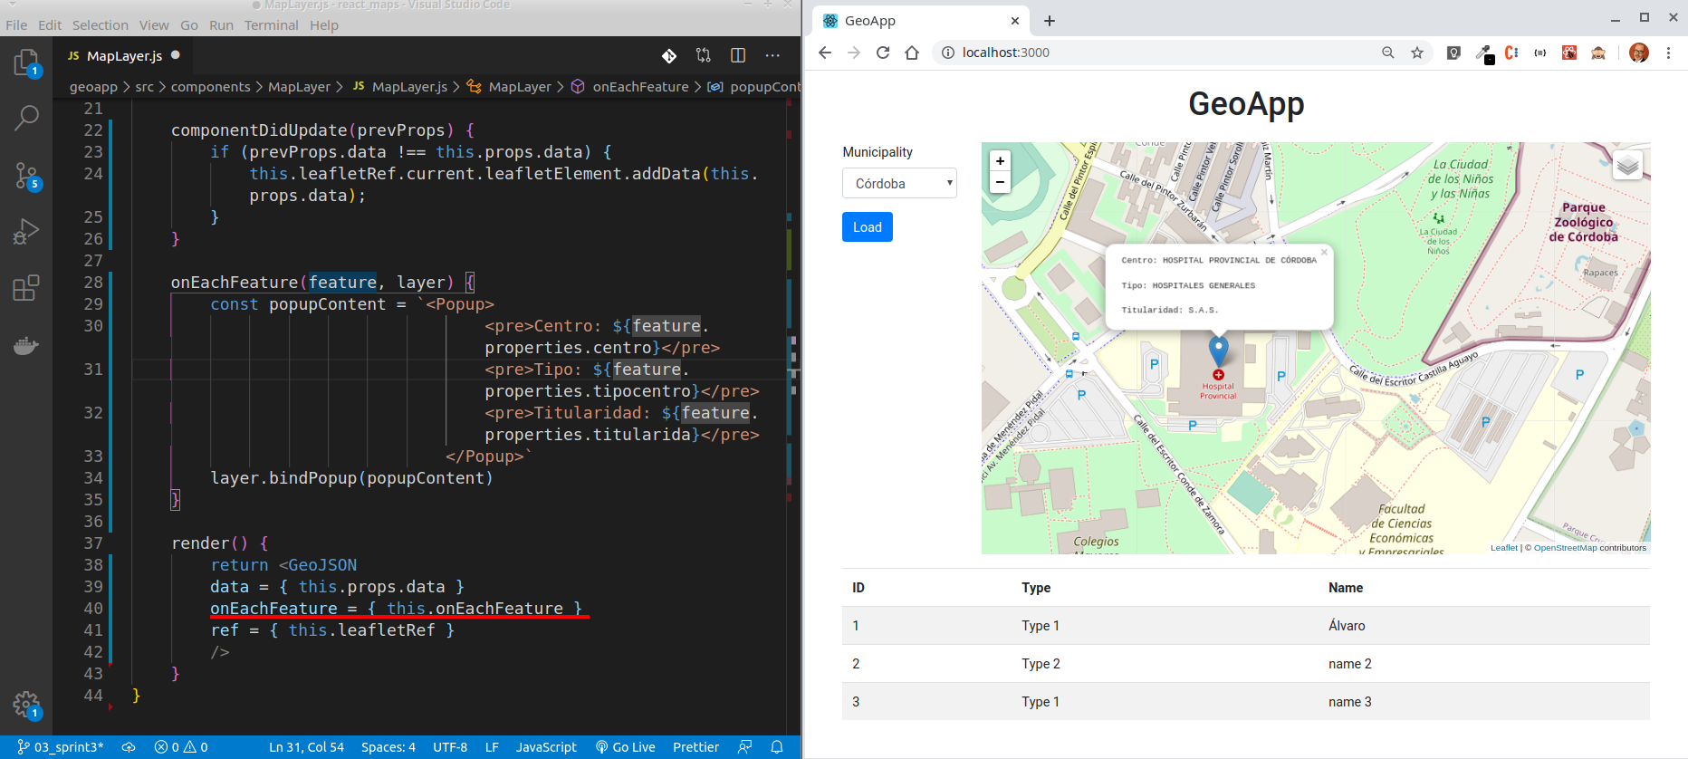
Task: Open the Docker view icon
Action: click(26, 345)
